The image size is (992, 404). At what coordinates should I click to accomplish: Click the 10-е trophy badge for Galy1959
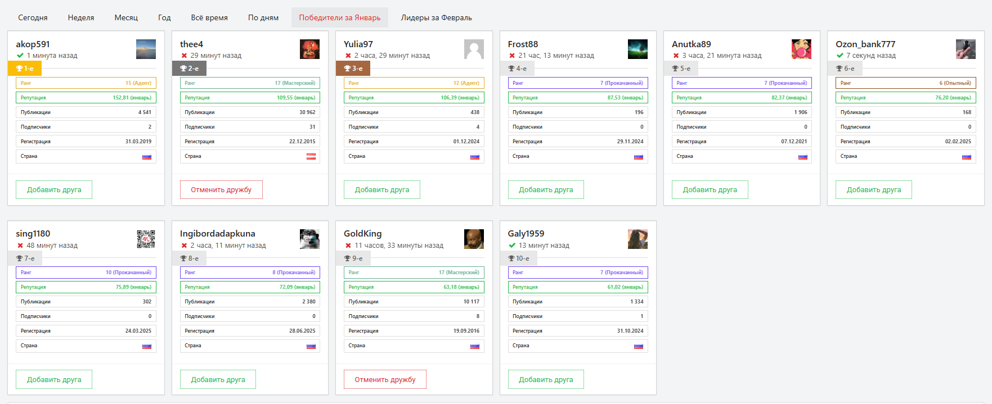[518, 258]
